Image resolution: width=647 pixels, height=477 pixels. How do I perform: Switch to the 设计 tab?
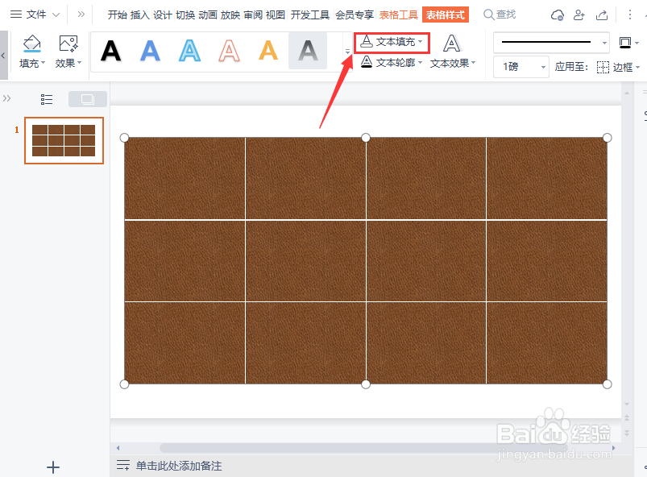point(163,15)
